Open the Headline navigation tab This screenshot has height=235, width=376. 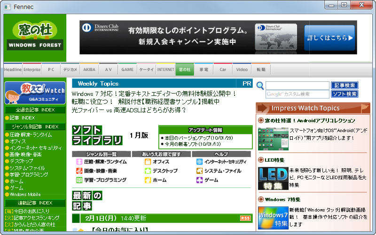(x=13, y=70)
